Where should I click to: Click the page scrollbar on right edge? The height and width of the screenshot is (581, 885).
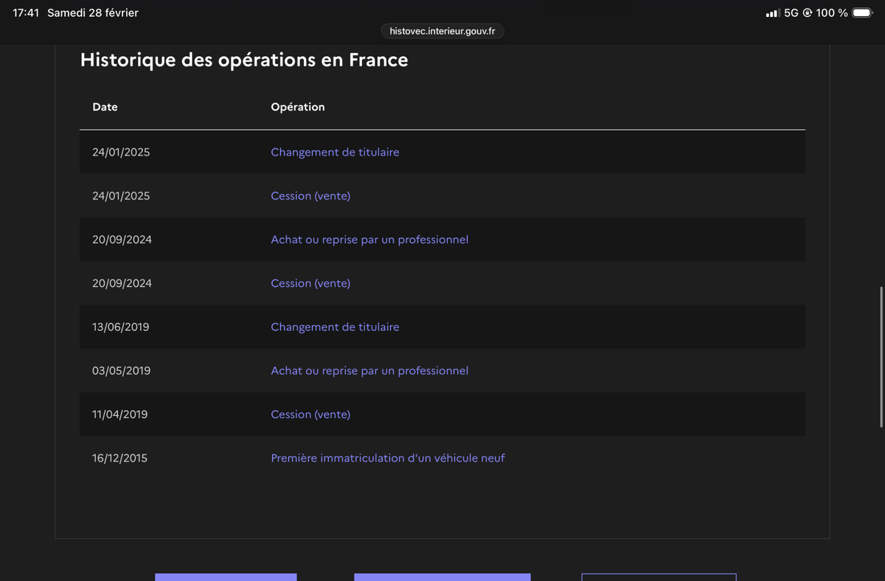pos(881,357)
